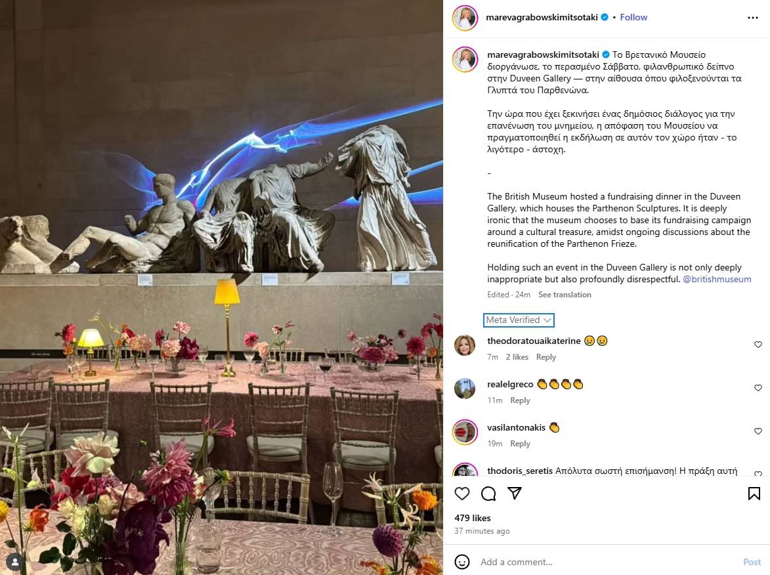The image size is (770, 575).
Task: Like realelgreco's comment
Action: [x=758, y=388]
